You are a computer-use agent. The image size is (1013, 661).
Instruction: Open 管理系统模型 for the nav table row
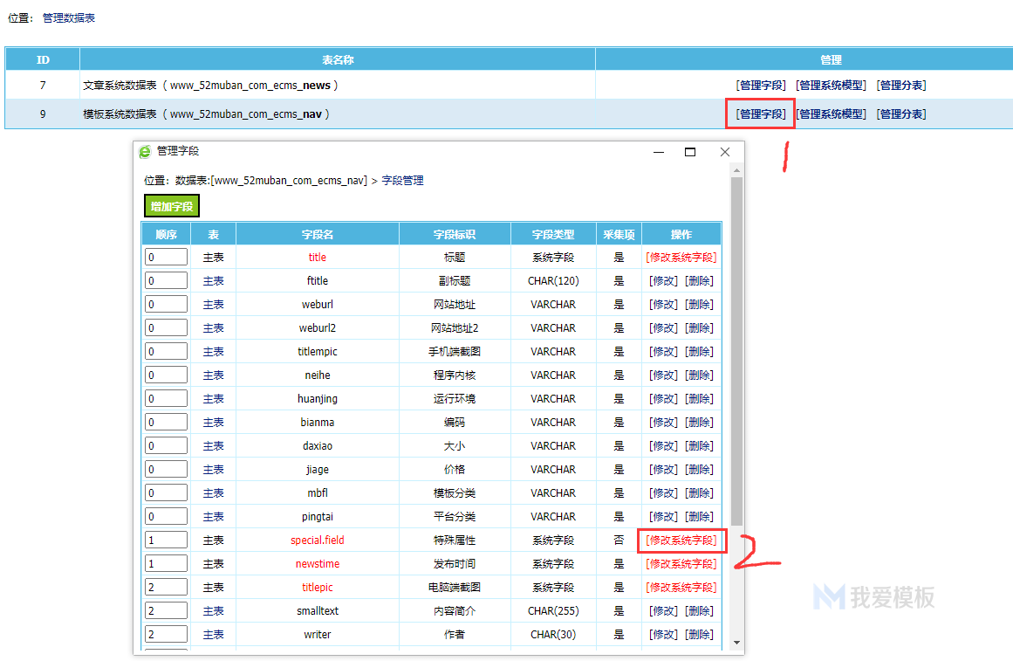[x=831, y=114]
